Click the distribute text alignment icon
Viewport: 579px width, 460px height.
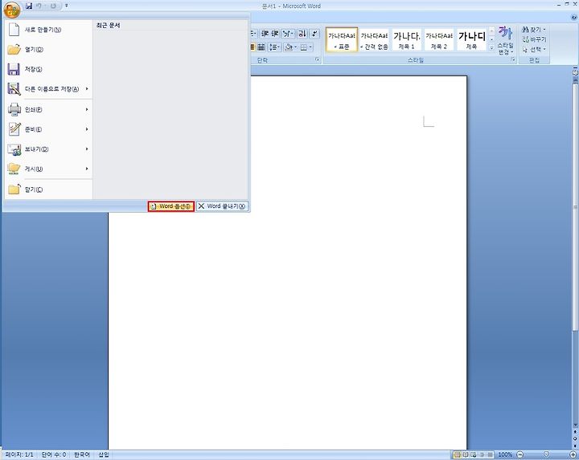click(261, 47)
